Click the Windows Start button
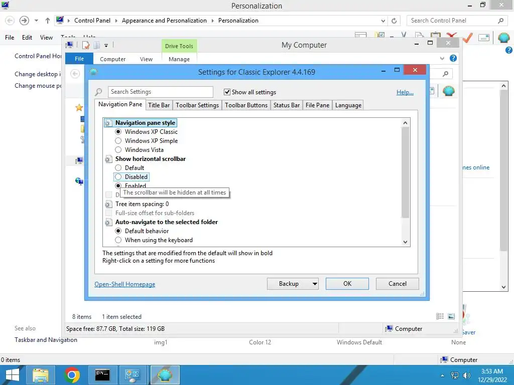The image size is (514, 385). click(x=13, y=375)
